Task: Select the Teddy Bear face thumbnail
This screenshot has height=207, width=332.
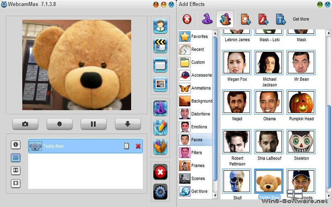Action: tap(269, 181)
